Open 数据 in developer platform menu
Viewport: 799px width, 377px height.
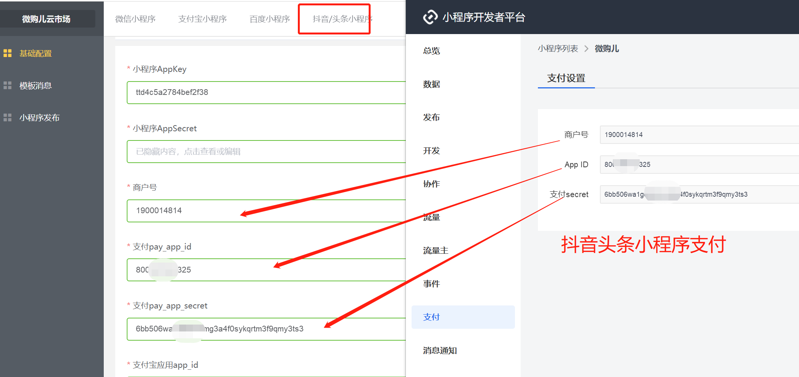pyautogui.click(x=431, y=84)
